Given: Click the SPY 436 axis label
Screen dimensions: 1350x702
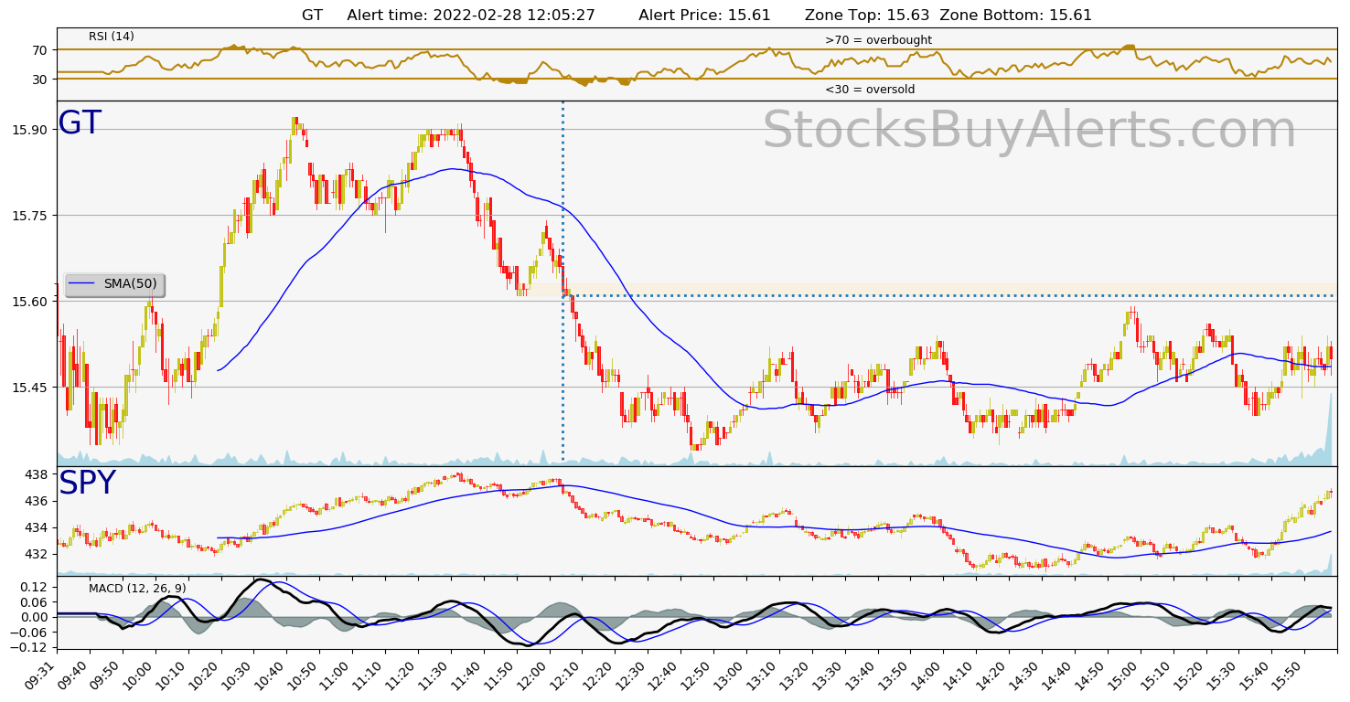Looking at the screenshot, I should (36, 501).
